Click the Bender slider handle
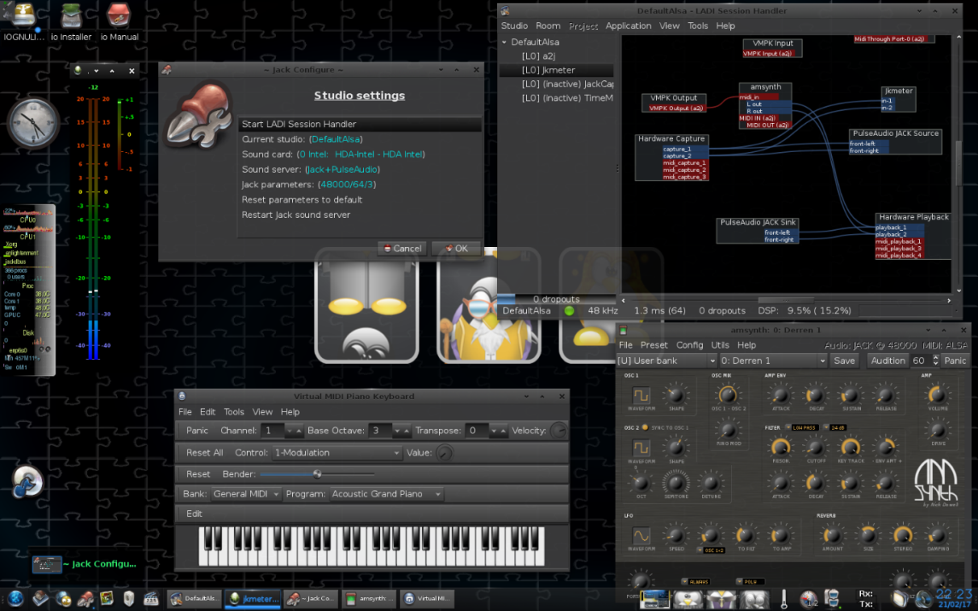Viewport: 978px width, 611px height. click(x=317, y=473)
